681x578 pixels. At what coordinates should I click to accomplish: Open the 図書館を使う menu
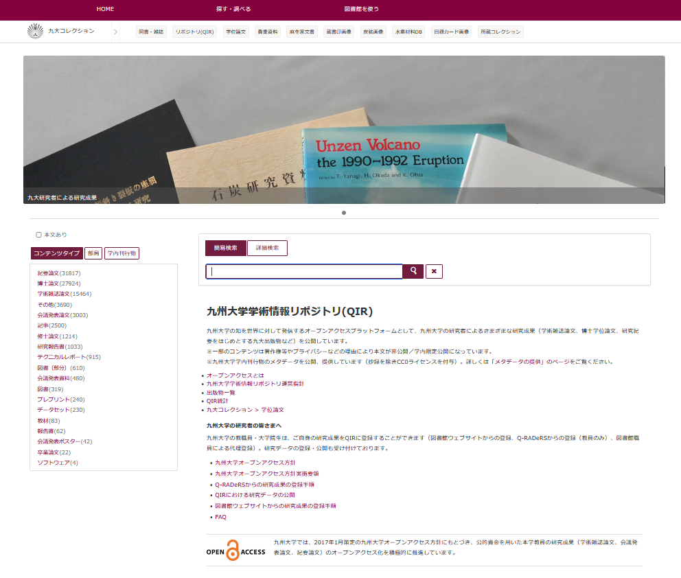pos(361,10)
